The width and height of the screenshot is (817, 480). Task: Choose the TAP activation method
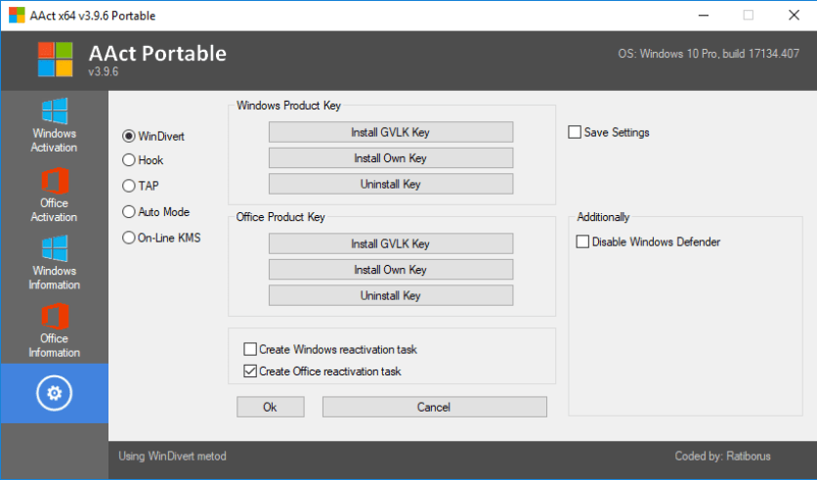pos(129,186)
